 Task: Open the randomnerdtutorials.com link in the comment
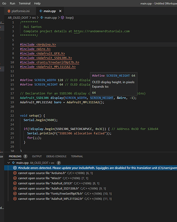[102, 31]
